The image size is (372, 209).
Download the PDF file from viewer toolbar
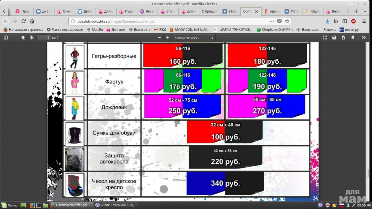[x=343, y=37]
